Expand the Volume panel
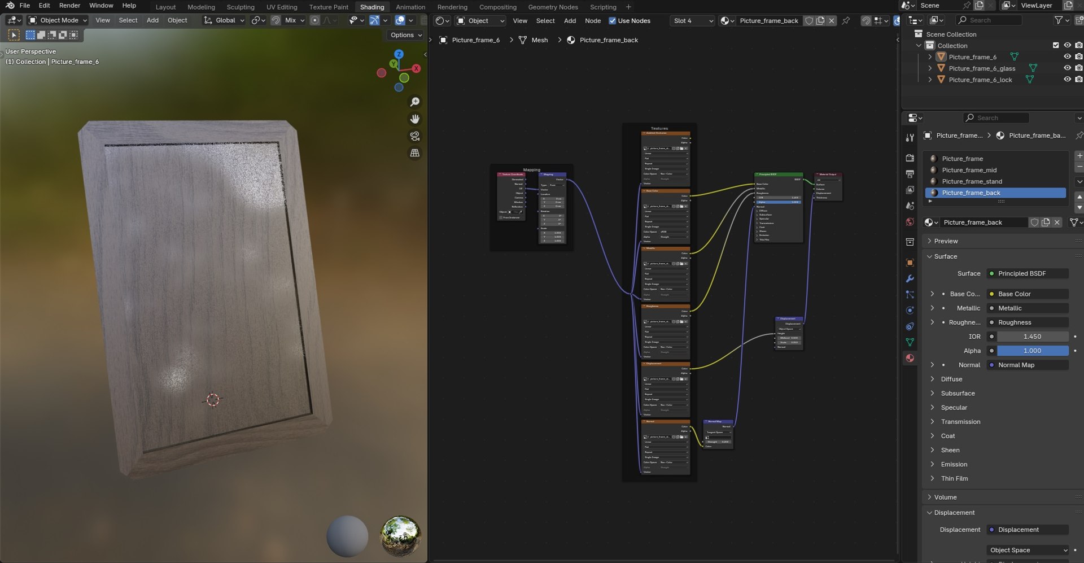The width and height of the screenshot is (1084, 563). coord(929,497)
